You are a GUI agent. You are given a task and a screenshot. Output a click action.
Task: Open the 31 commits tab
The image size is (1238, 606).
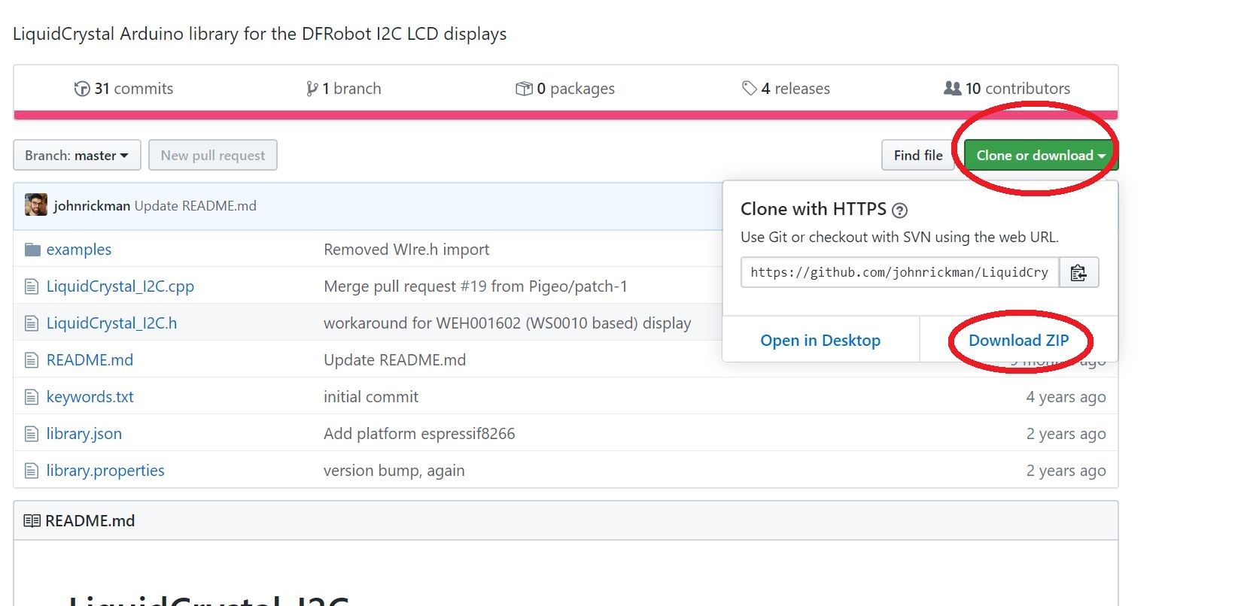pyautogui.click(x=134, y=89)
